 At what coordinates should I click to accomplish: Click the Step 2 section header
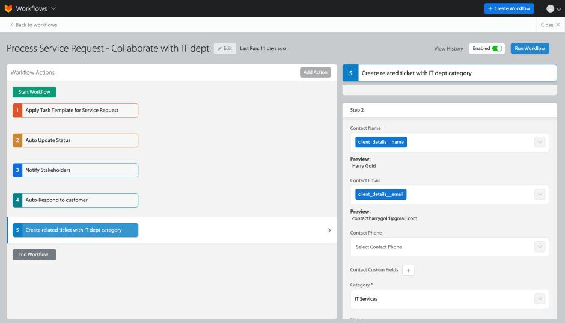[450, 110]
